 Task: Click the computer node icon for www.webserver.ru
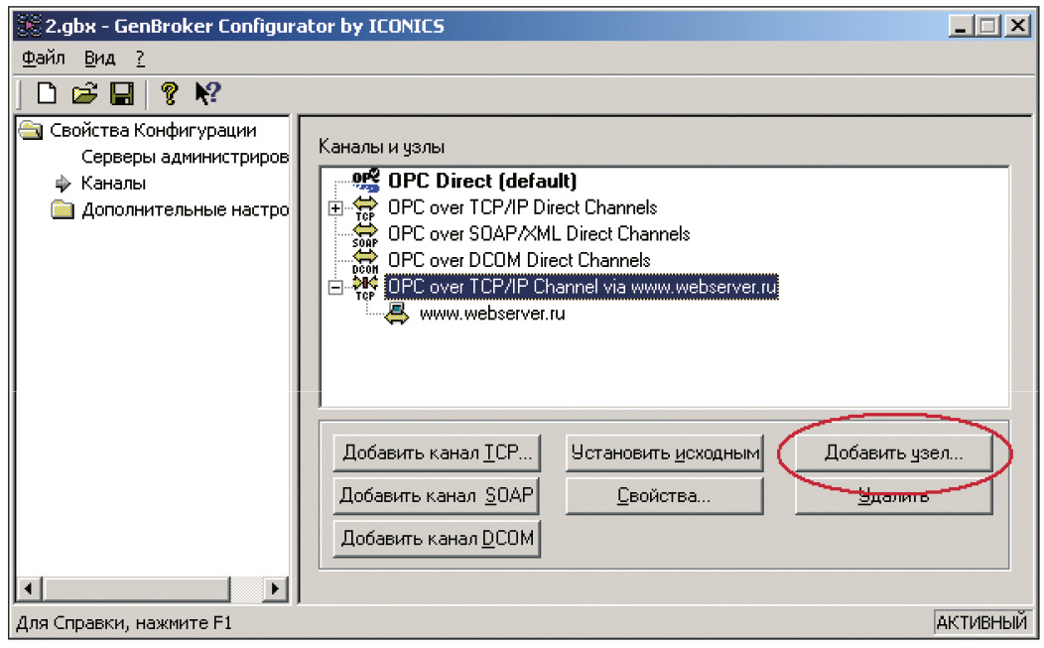pos(397,313)
